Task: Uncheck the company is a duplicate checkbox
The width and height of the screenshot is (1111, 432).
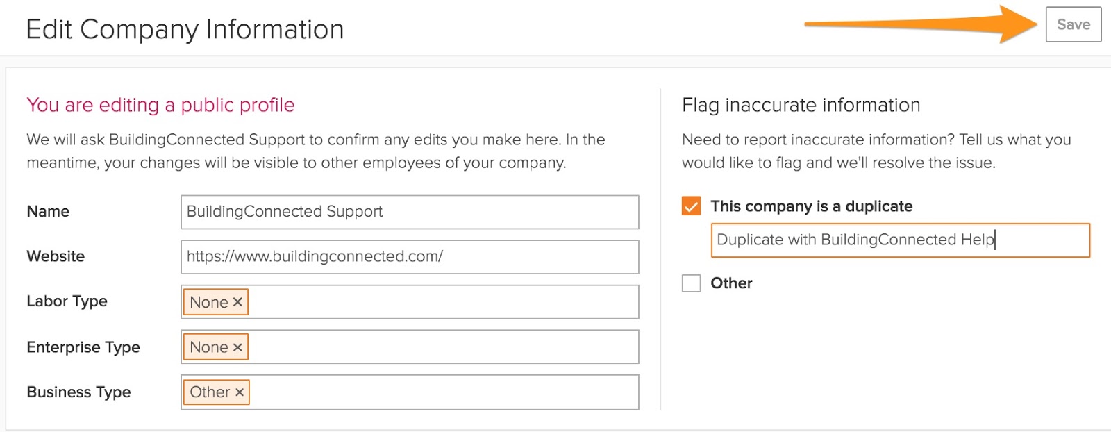Action: (x=691, y=206)
